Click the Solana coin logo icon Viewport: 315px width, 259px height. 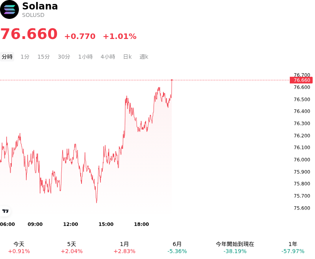coord(9,9)
